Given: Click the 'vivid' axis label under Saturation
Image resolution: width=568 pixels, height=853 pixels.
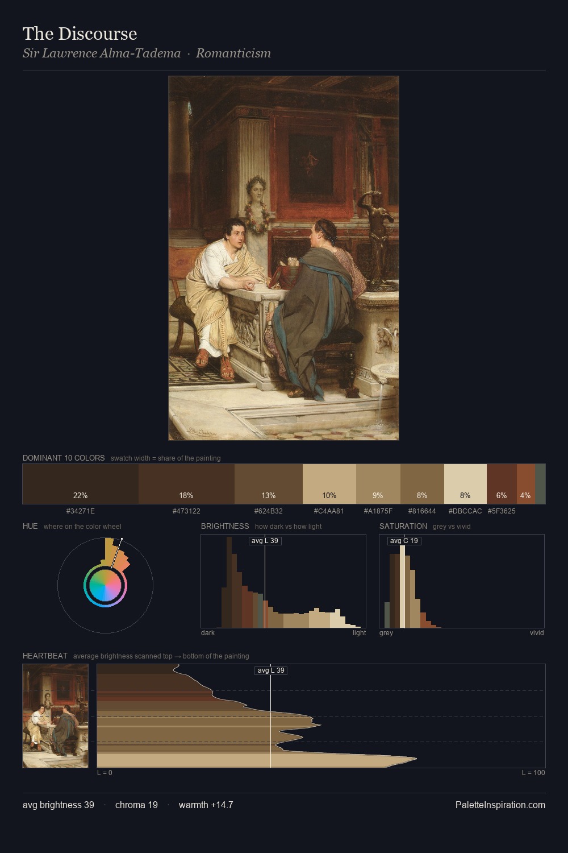Looking at the screenshot, I should tap(537, 633).
